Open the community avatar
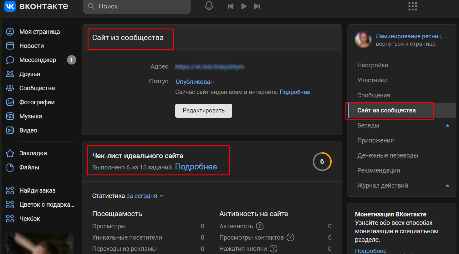Screen dimensions: 459x254 [363, 40]
